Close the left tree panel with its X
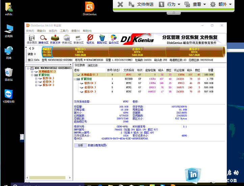Viewport: 244px width, 186px height. pyautogui.click(x=71, y=64)
